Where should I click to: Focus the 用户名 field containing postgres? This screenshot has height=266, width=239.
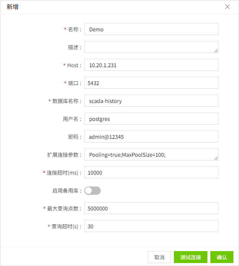151,119
